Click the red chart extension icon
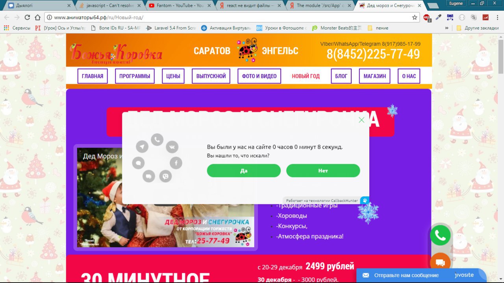504x283 pixels. pyautogui.click(x=485, y=17)
